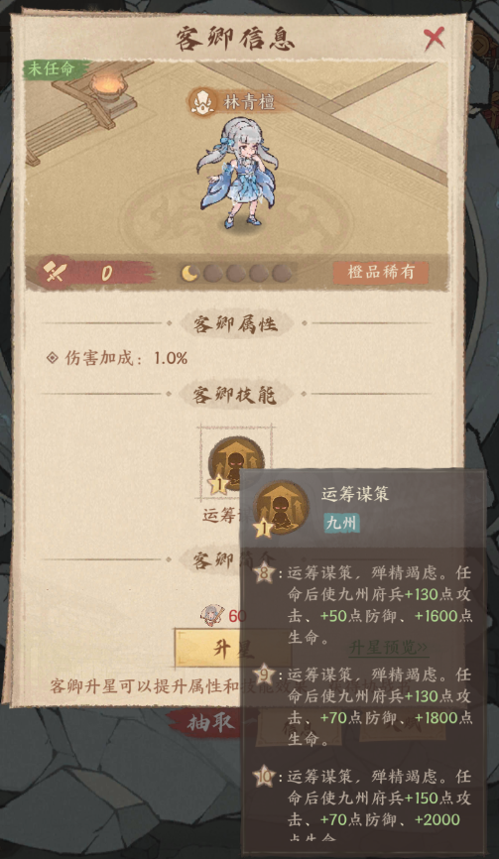
Task: Select the yellow crescent moon star
Action: 189,273
